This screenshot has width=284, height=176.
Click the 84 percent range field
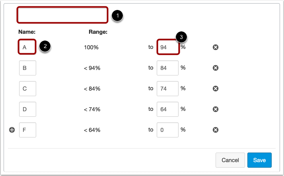167,68
